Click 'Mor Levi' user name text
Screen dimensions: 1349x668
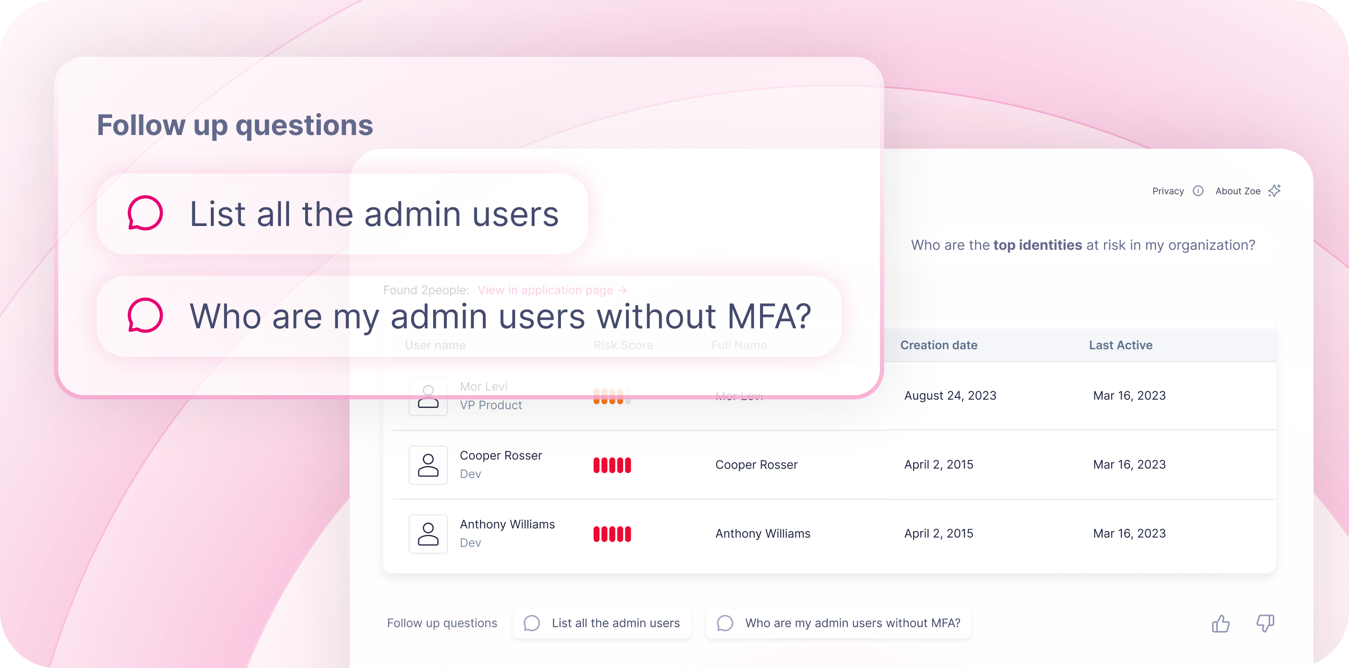click(483, 387)
